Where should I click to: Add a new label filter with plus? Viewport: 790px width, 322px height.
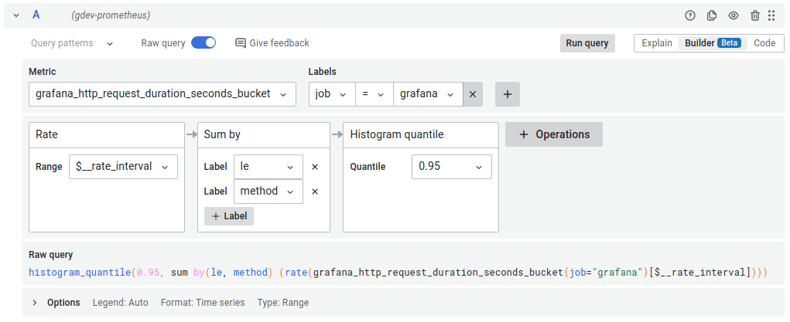(x=508, y=94)
